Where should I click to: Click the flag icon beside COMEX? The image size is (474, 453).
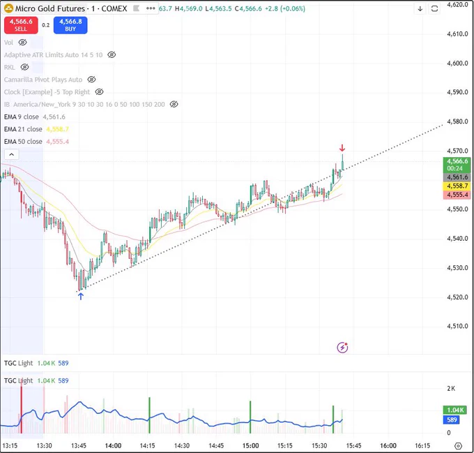coord(137,8)
